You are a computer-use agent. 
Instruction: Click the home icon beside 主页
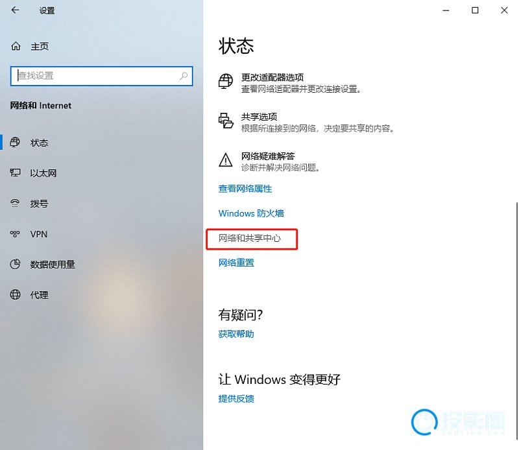click(x=16, y=46)
